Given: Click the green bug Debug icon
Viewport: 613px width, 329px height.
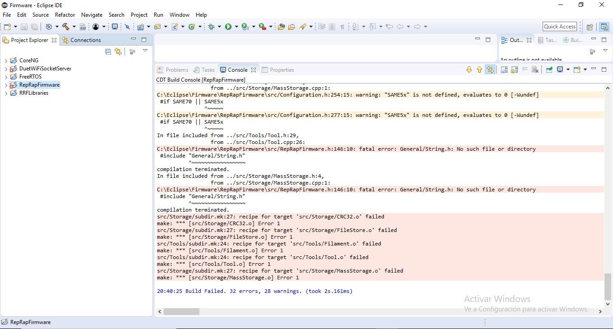Looking at the screenshot, I should pos(211,27).
